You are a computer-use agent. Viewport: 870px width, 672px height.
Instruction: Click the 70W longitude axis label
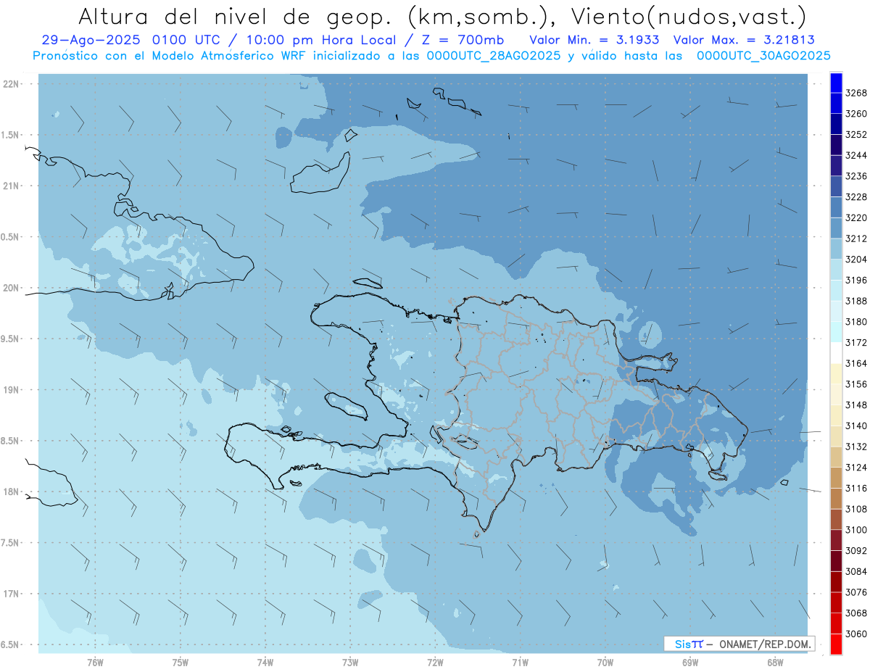(x=605, y=663)
